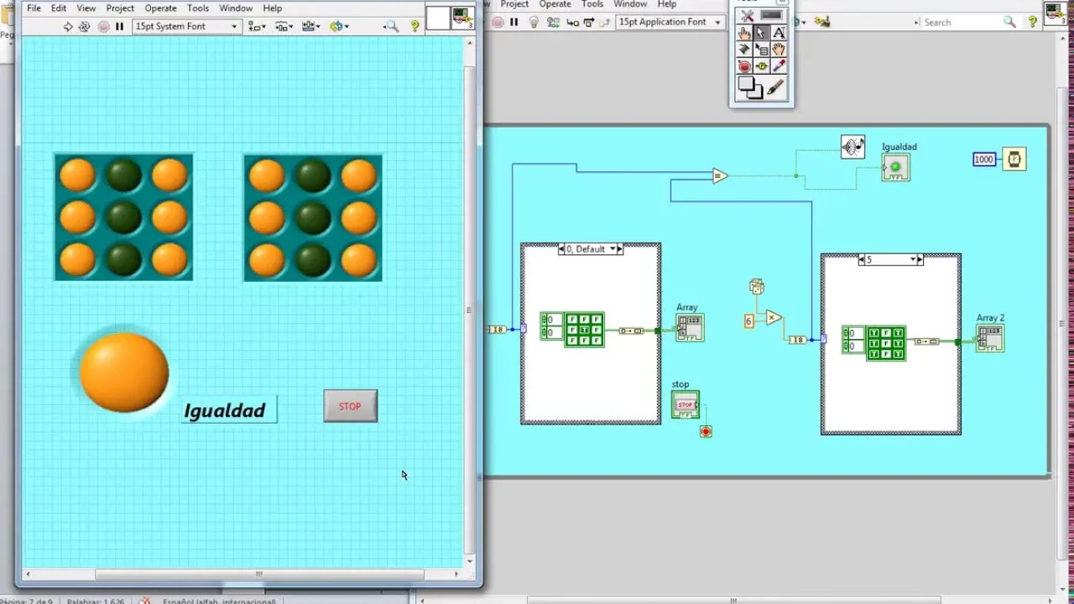Expand the '0, Default' case selector
Viewport: 1074px width, 604px height.
coord(613,249)
